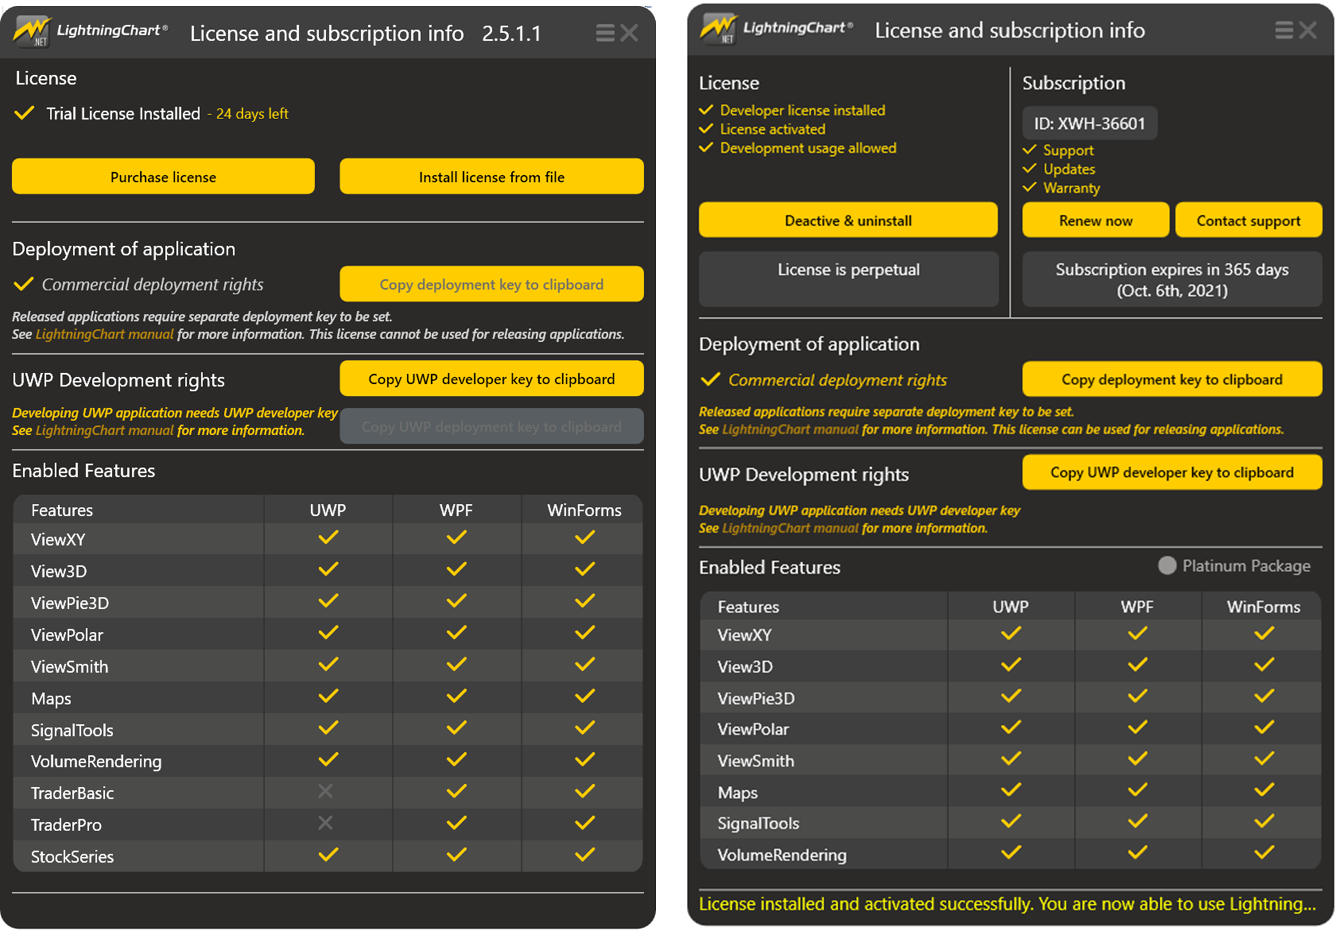Click Maps row label in developer window
The height and width of the screenshot is (930, 1339).
pyautogui.click(x=737, y=792)
